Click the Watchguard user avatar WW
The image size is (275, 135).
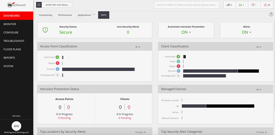point(16,126)
